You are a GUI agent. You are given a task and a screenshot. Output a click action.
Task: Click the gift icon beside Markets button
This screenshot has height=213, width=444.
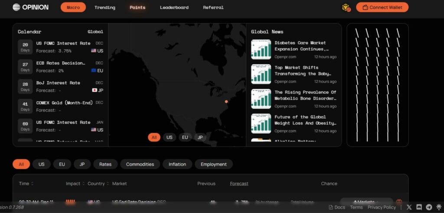pos(399,202)
